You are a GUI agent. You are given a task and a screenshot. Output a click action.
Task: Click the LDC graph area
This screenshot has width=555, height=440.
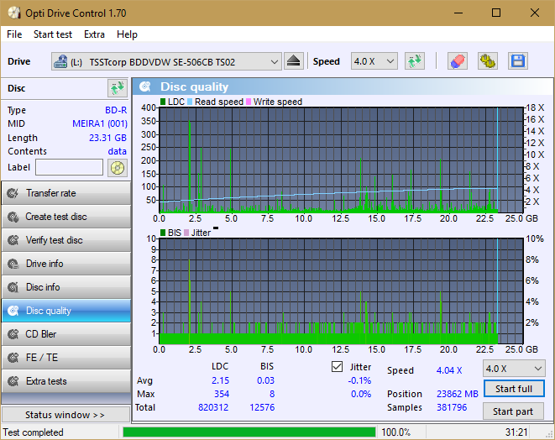pos(341,160)
